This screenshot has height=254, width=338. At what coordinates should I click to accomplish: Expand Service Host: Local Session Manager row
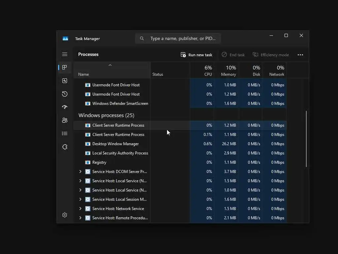(x=81, y=199)
